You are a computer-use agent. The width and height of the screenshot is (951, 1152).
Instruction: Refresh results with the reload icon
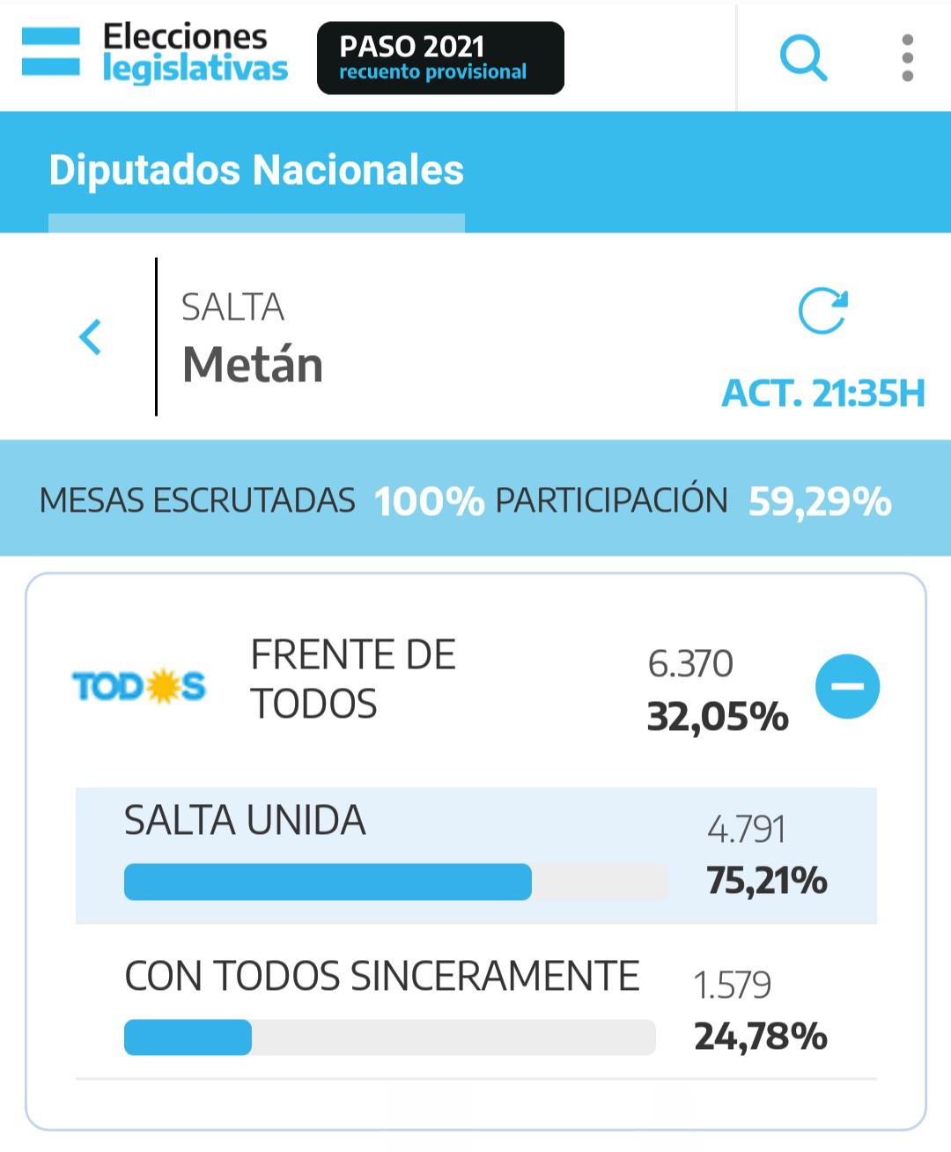[x=822, y=312]
